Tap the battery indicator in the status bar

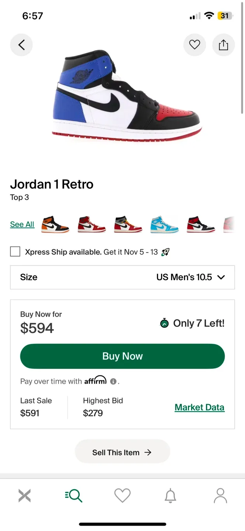(225, 15)
